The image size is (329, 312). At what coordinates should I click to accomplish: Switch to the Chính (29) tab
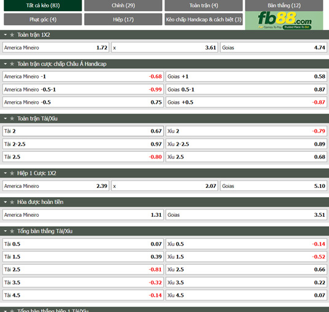coord(123,6)
